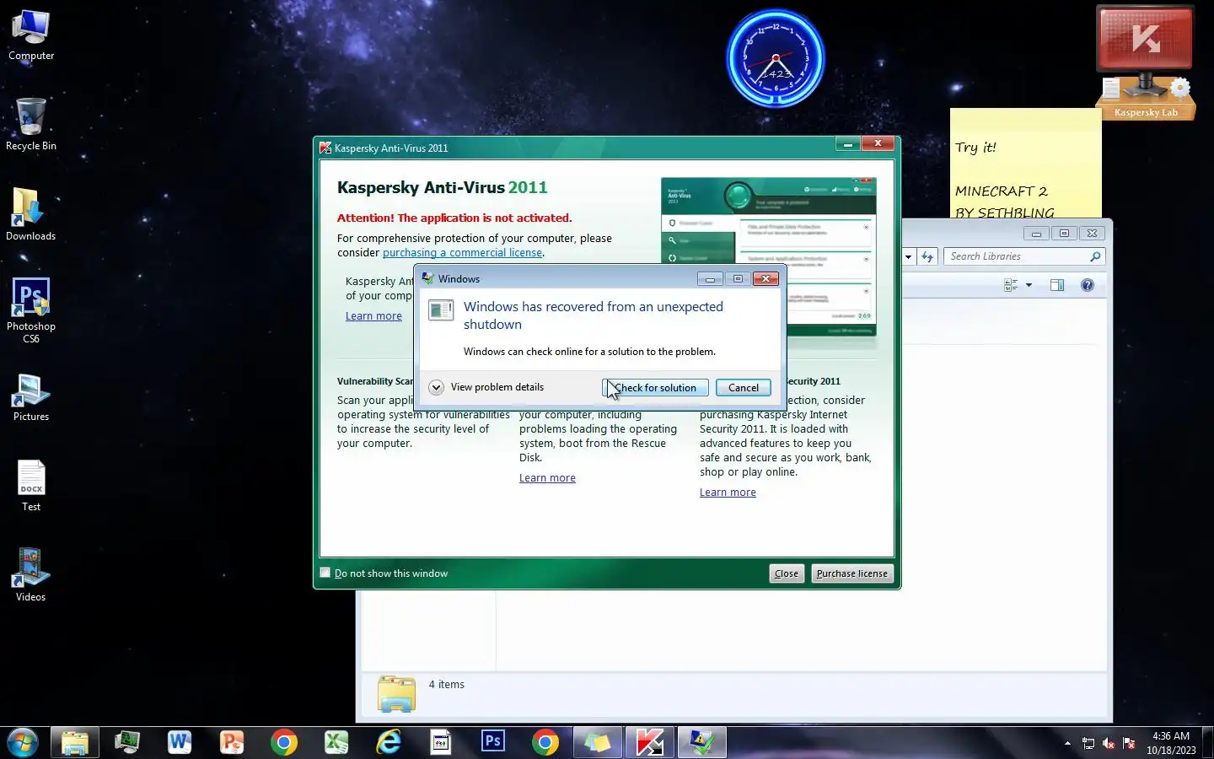
Task: Click the Purchase license button
Action: point(851,573)
